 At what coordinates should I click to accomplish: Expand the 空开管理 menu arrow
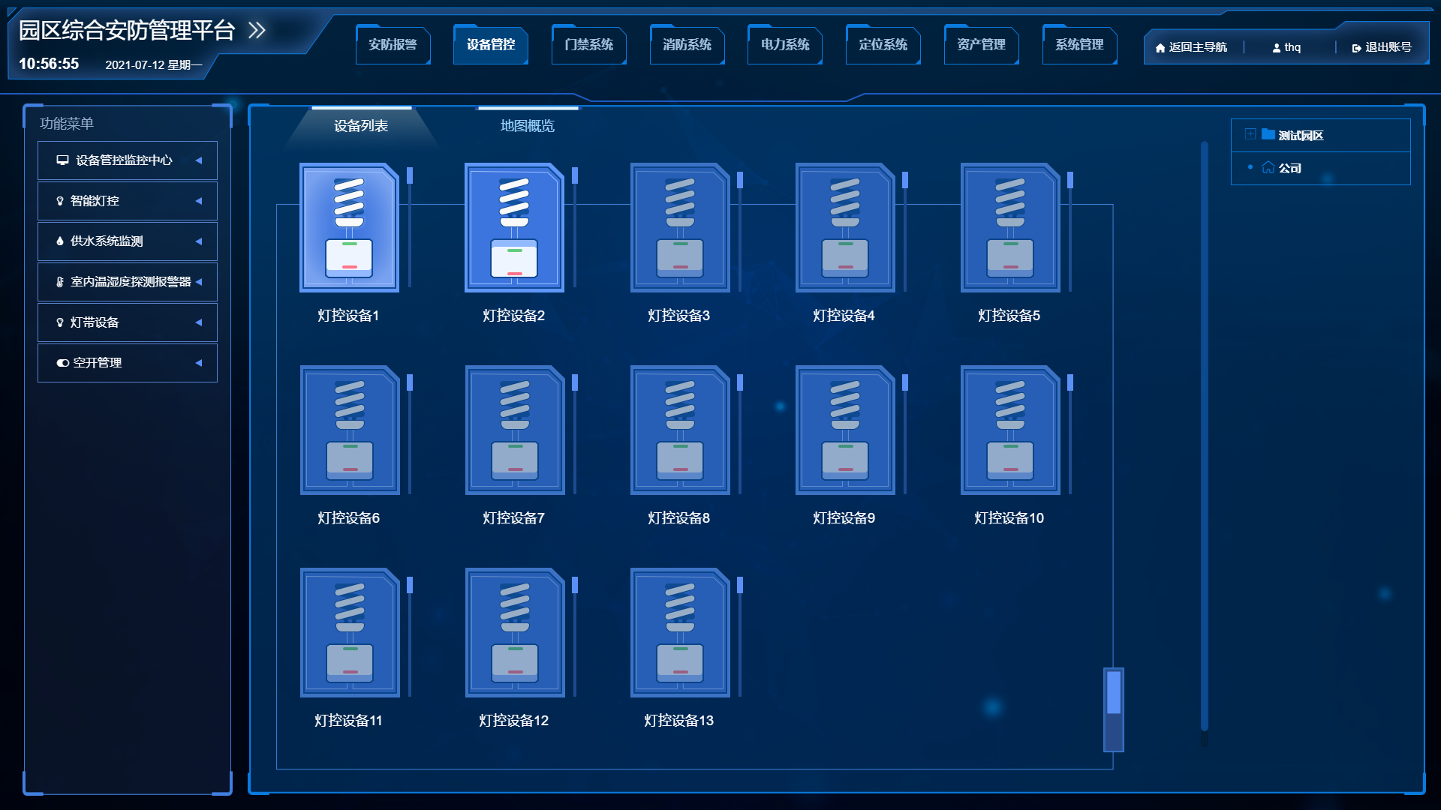click(x=199, y=363)
